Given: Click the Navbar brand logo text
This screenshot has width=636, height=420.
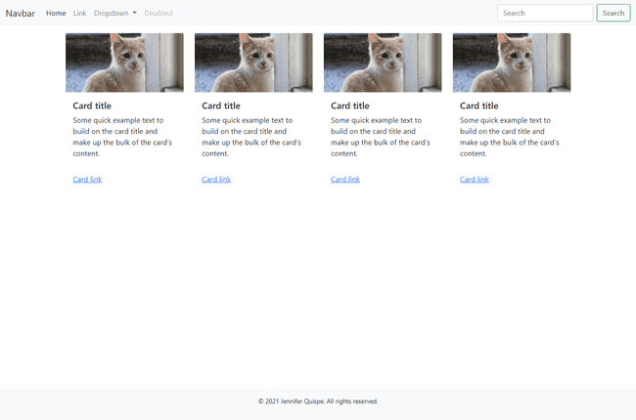Looking at the screenshot, I should tap(21, 14).
